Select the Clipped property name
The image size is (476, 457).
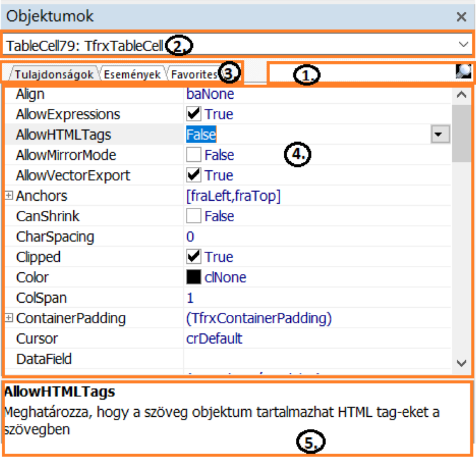(38, 258)
